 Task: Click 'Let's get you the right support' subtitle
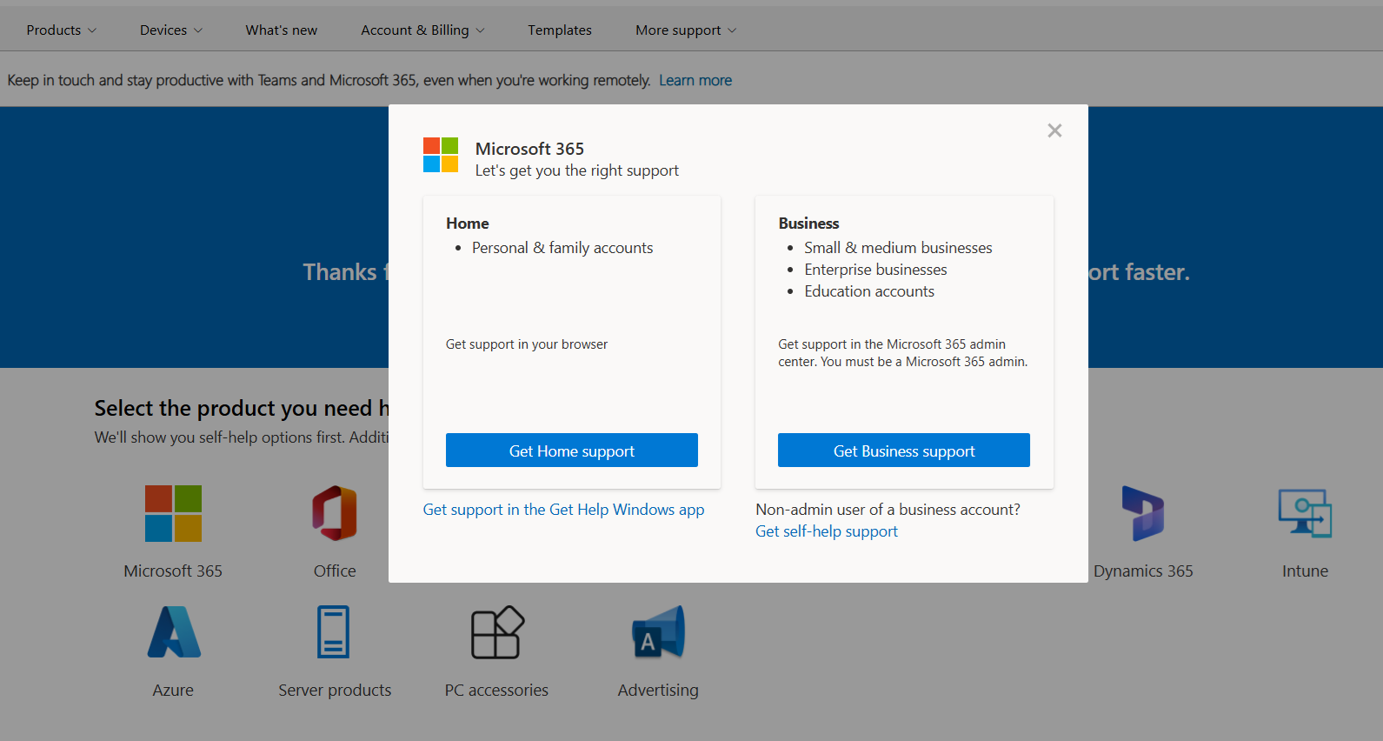click(577, 170)
